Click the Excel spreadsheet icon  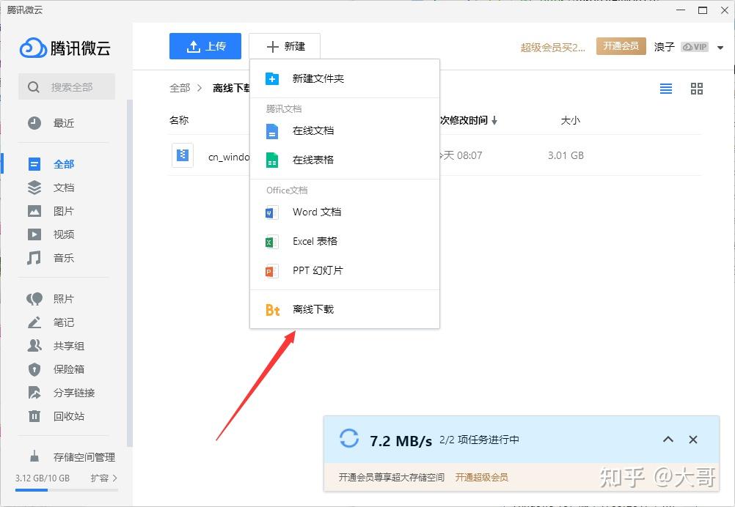(271, 242)
